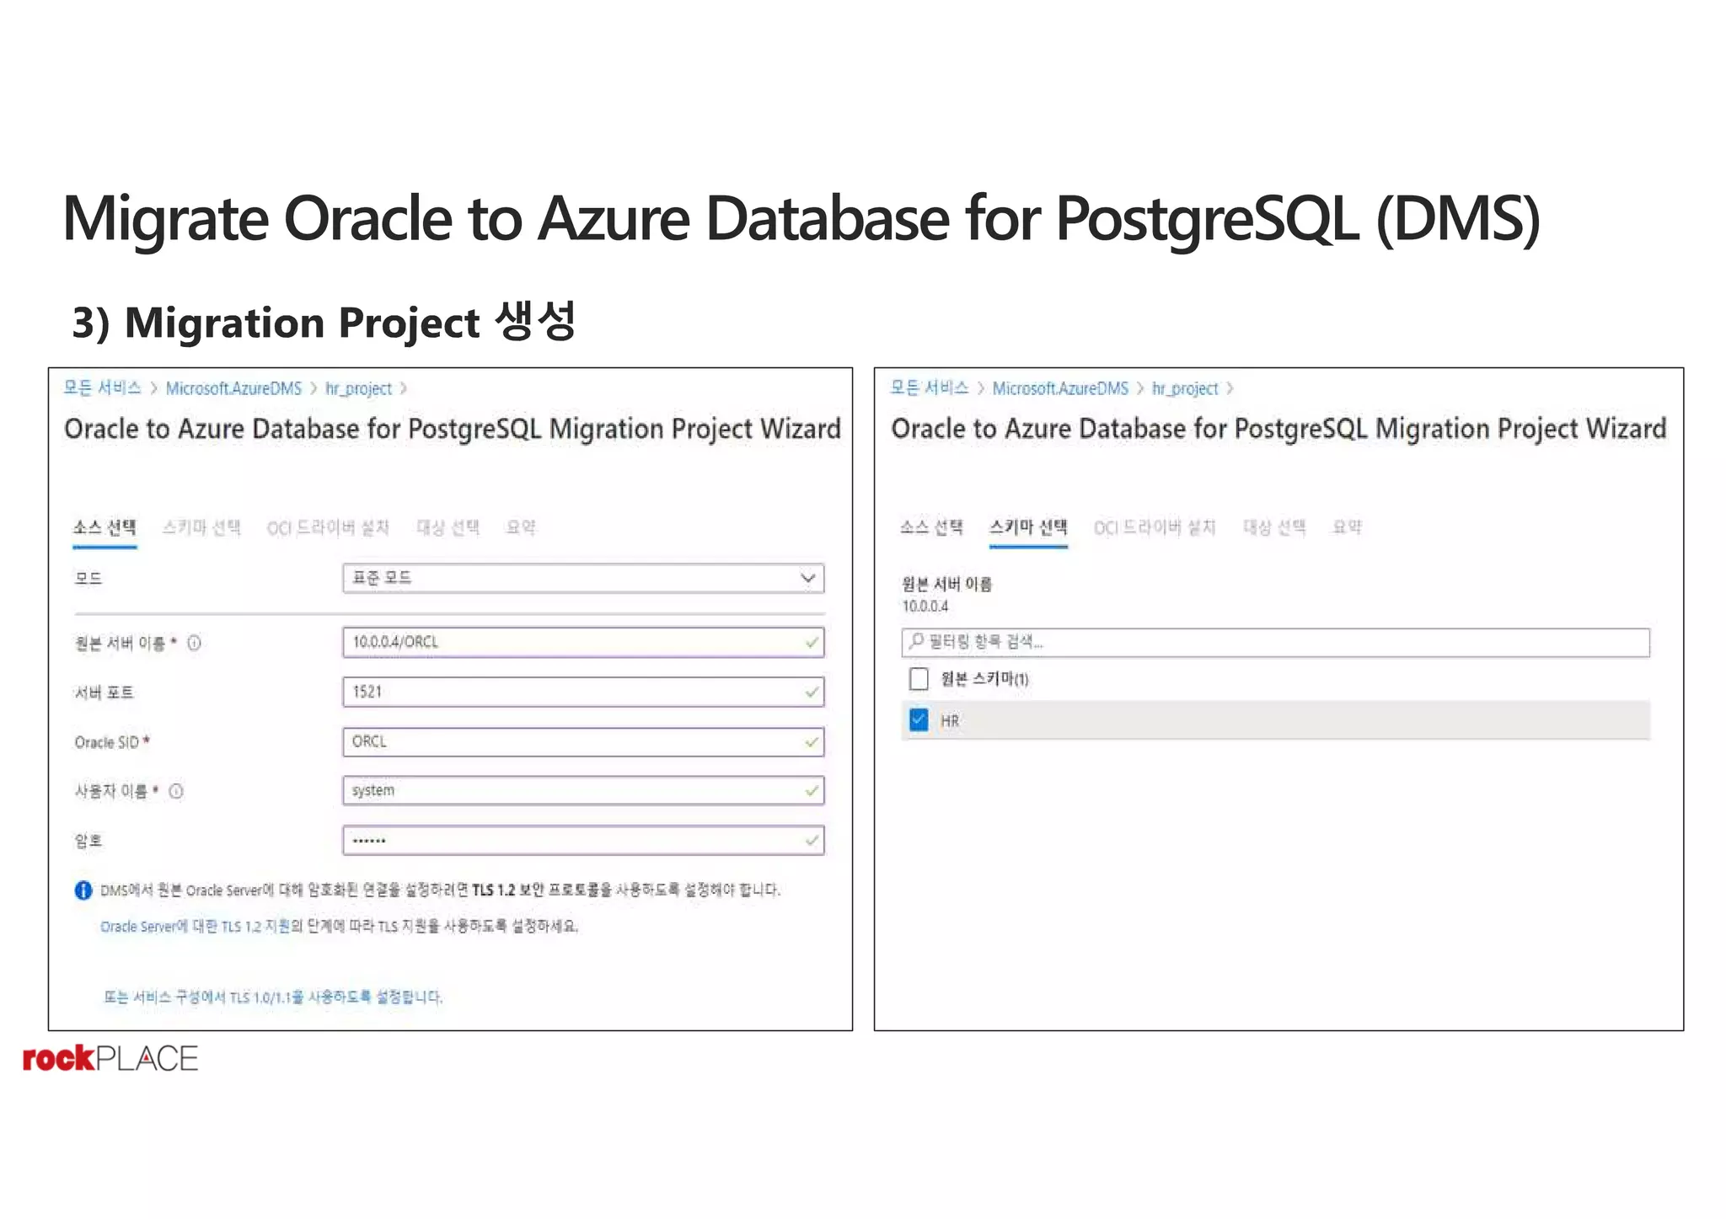
Task: Click 원본 서버 이름 field with 10.0.0.4/ORCL
Action: pyautogui.click(x=583, y=643)
